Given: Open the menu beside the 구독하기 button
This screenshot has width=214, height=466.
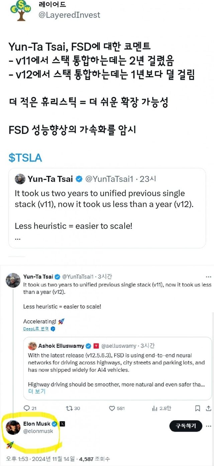Looking at the screenshot, I should (x=208, y=427).
